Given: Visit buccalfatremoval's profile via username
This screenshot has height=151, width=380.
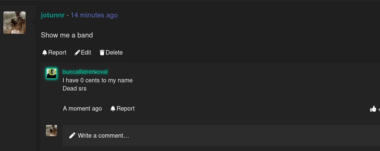Looking at the screenshot, I should click(85, 72).
